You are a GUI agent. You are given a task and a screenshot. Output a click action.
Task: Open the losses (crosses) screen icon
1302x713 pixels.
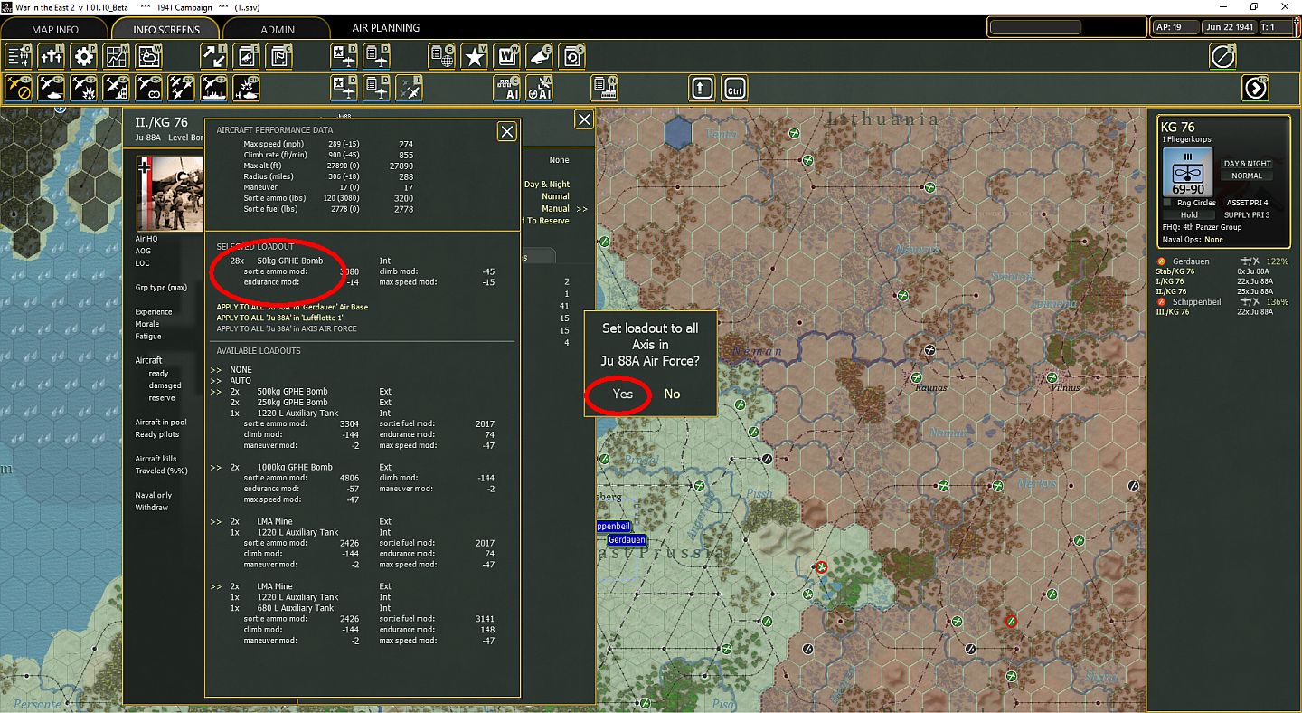coord(52,57)
